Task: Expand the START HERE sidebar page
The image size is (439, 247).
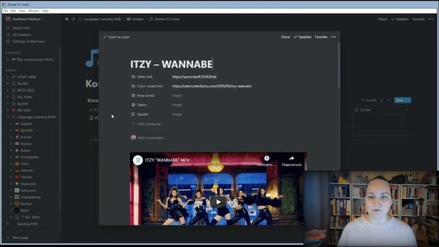Action: tap(8, 77)
